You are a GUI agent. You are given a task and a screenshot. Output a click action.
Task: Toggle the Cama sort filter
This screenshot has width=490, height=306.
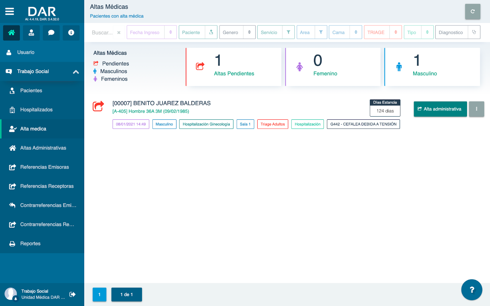(x=356, y=32)
